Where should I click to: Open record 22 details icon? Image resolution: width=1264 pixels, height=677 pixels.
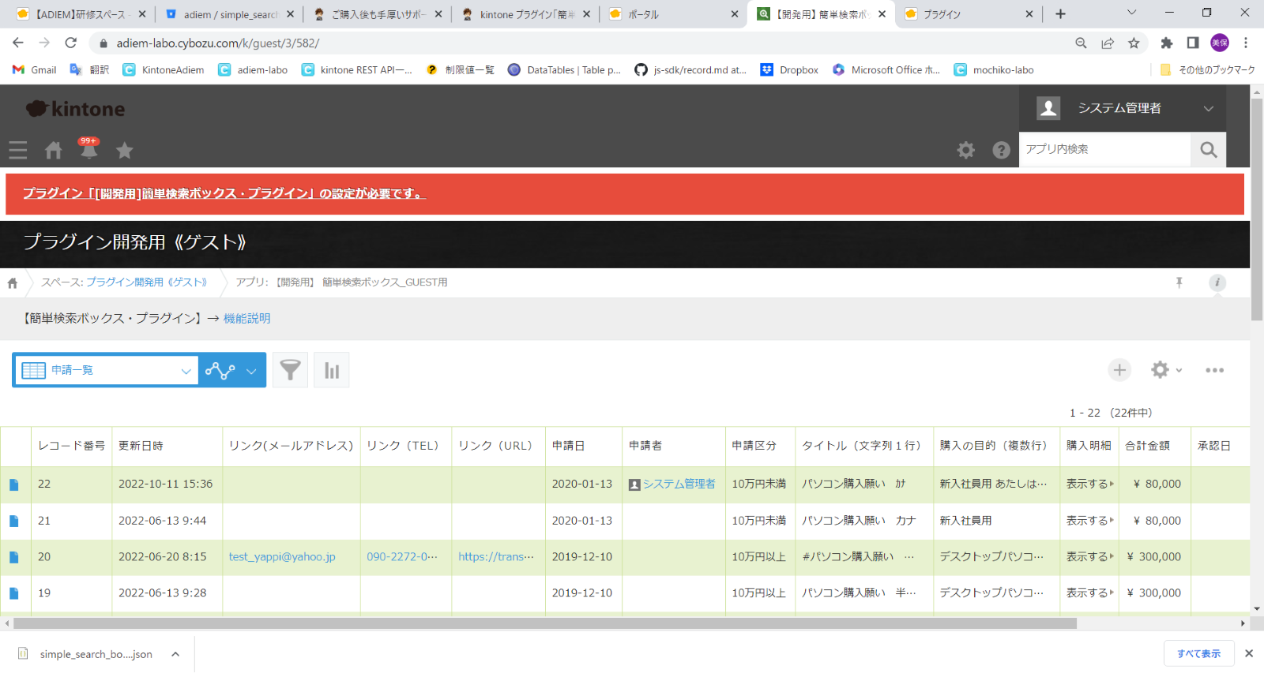click(14, 484)
